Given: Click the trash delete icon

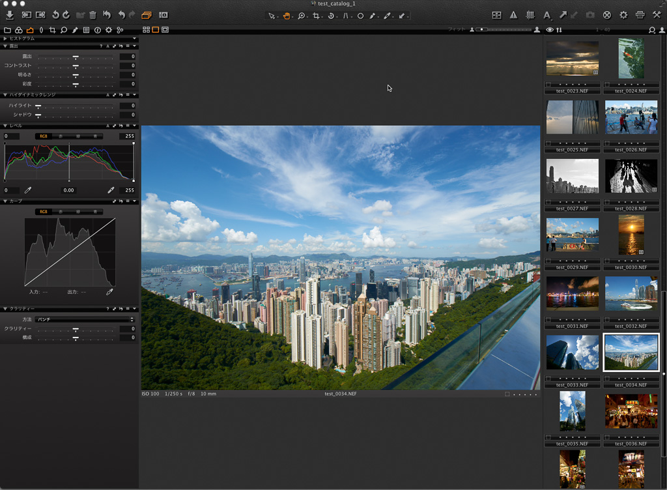Looking at the screenshot, I should [x=92, y=15].
